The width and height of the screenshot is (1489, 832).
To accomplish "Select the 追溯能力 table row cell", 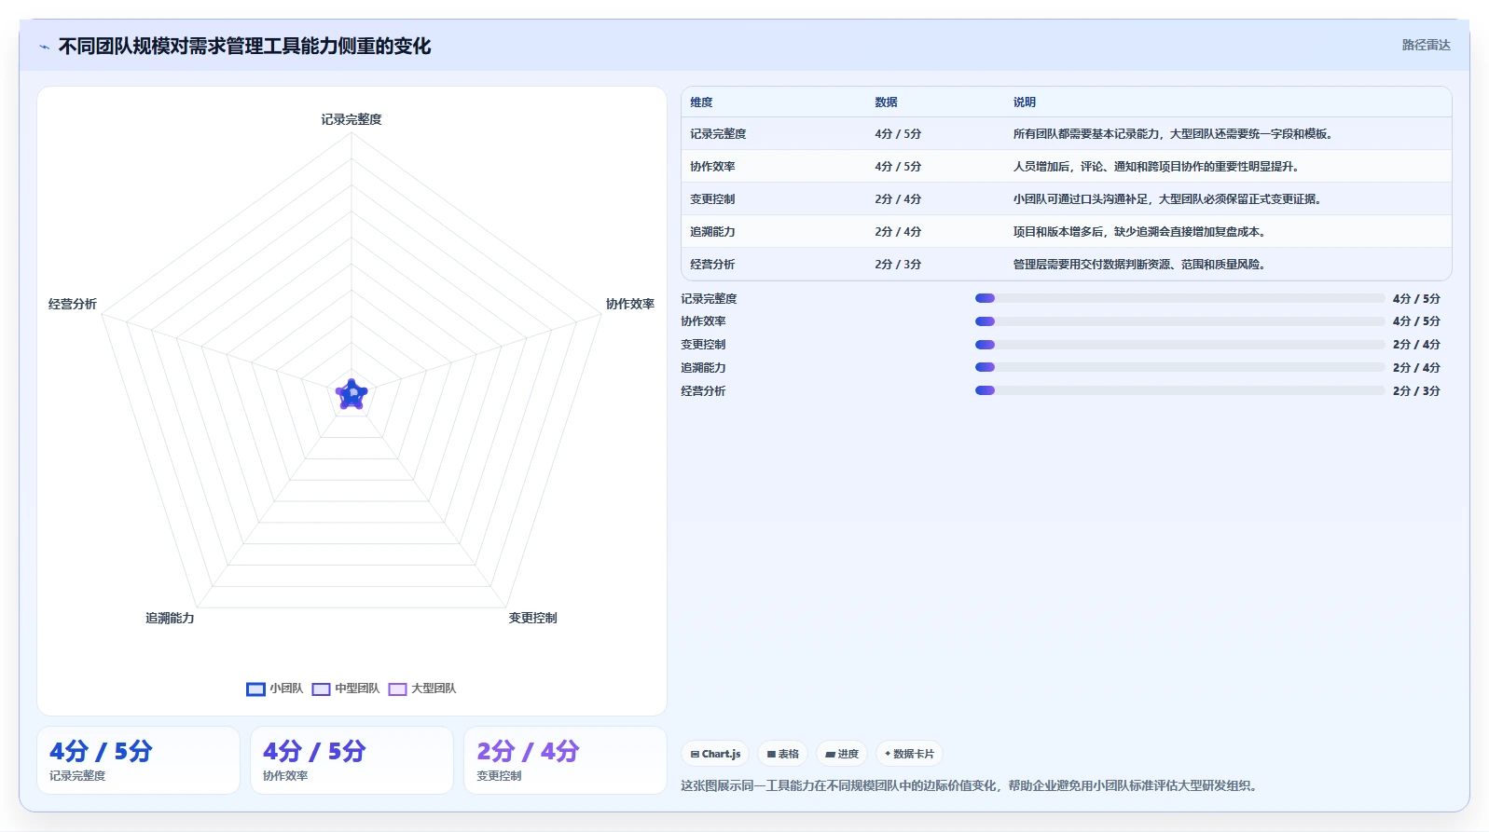I will click(712, 232).
